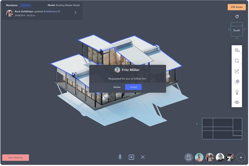The image size is (249, 166).
Task: Refresh the model view
Action: click(x=237, y=17)
